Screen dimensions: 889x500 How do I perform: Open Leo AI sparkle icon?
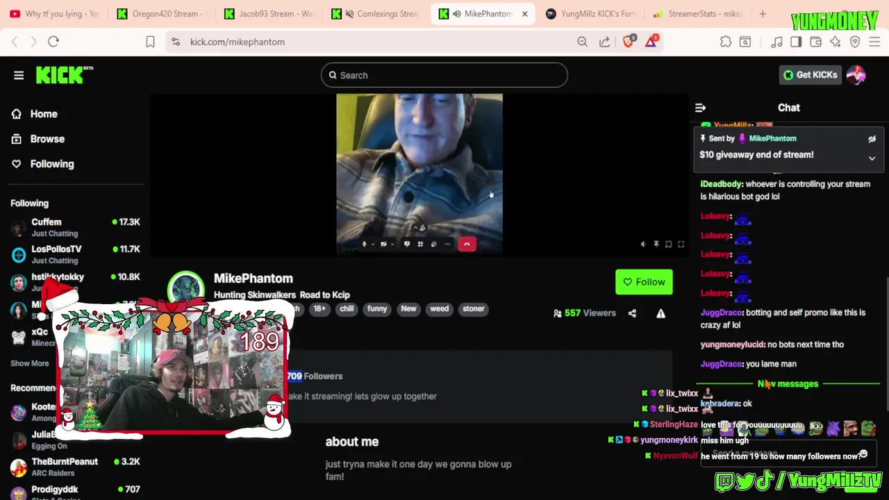coord(835,42)
